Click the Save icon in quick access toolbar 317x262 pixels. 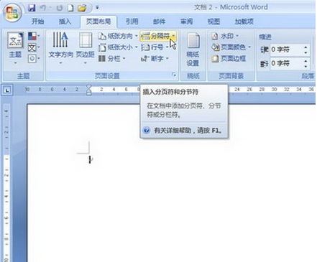[x=32, y=8]
